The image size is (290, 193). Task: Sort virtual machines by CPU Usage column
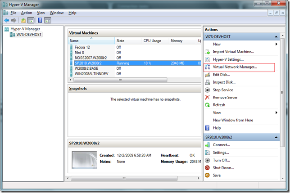pos(155,41)
